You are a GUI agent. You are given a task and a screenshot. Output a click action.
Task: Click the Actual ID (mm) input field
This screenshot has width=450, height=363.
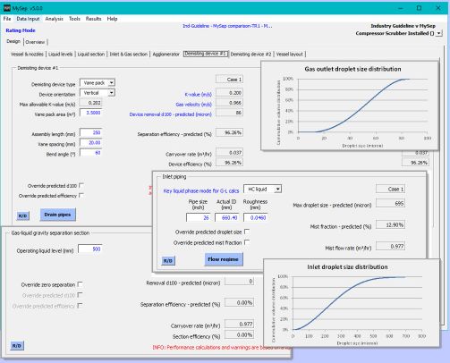226,217
